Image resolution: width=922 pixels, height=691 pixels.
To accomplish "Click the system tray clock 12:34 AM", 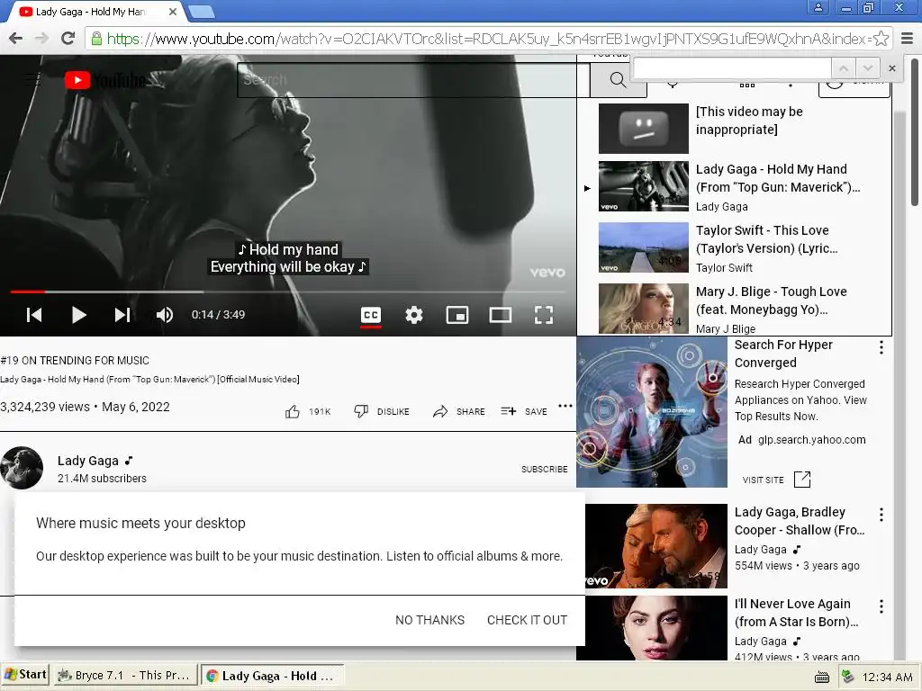I will (x=887, y=677).
